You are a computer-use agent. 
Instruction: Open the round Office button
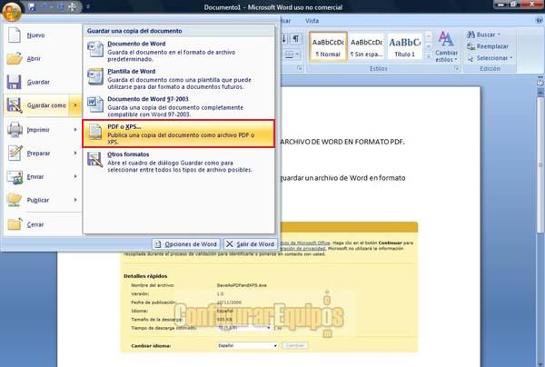click(x=12, y=10)
